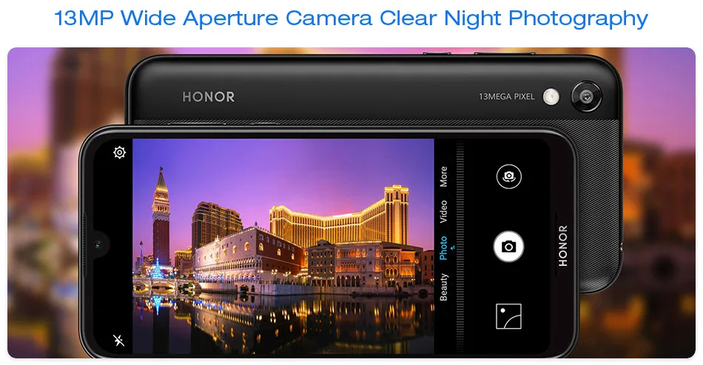Open camera settings gear icon
703x365 pixels.
(x=119, y=153)
